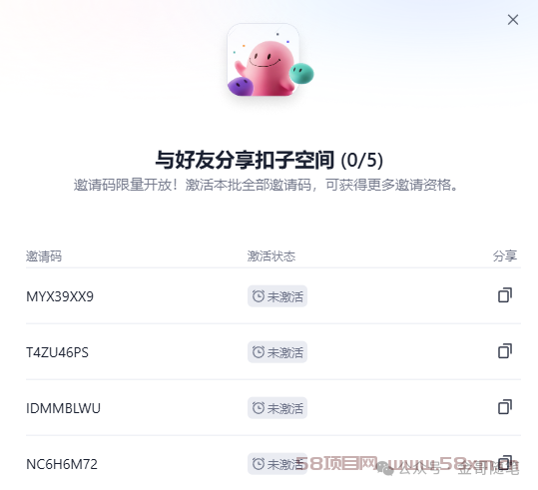The image size is (538, 490).
Task: Click the pink mascot app logo
Action: point(266,60)
